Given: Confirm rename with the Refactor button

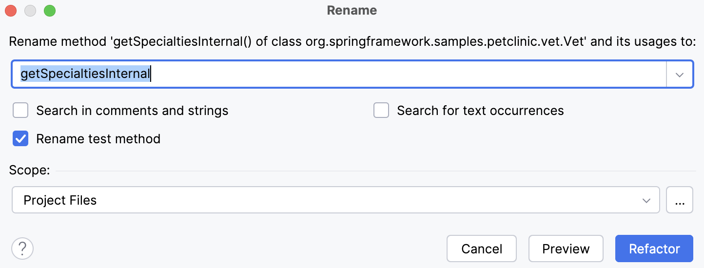Looking at the screenshot, I should tap(654, 249).
